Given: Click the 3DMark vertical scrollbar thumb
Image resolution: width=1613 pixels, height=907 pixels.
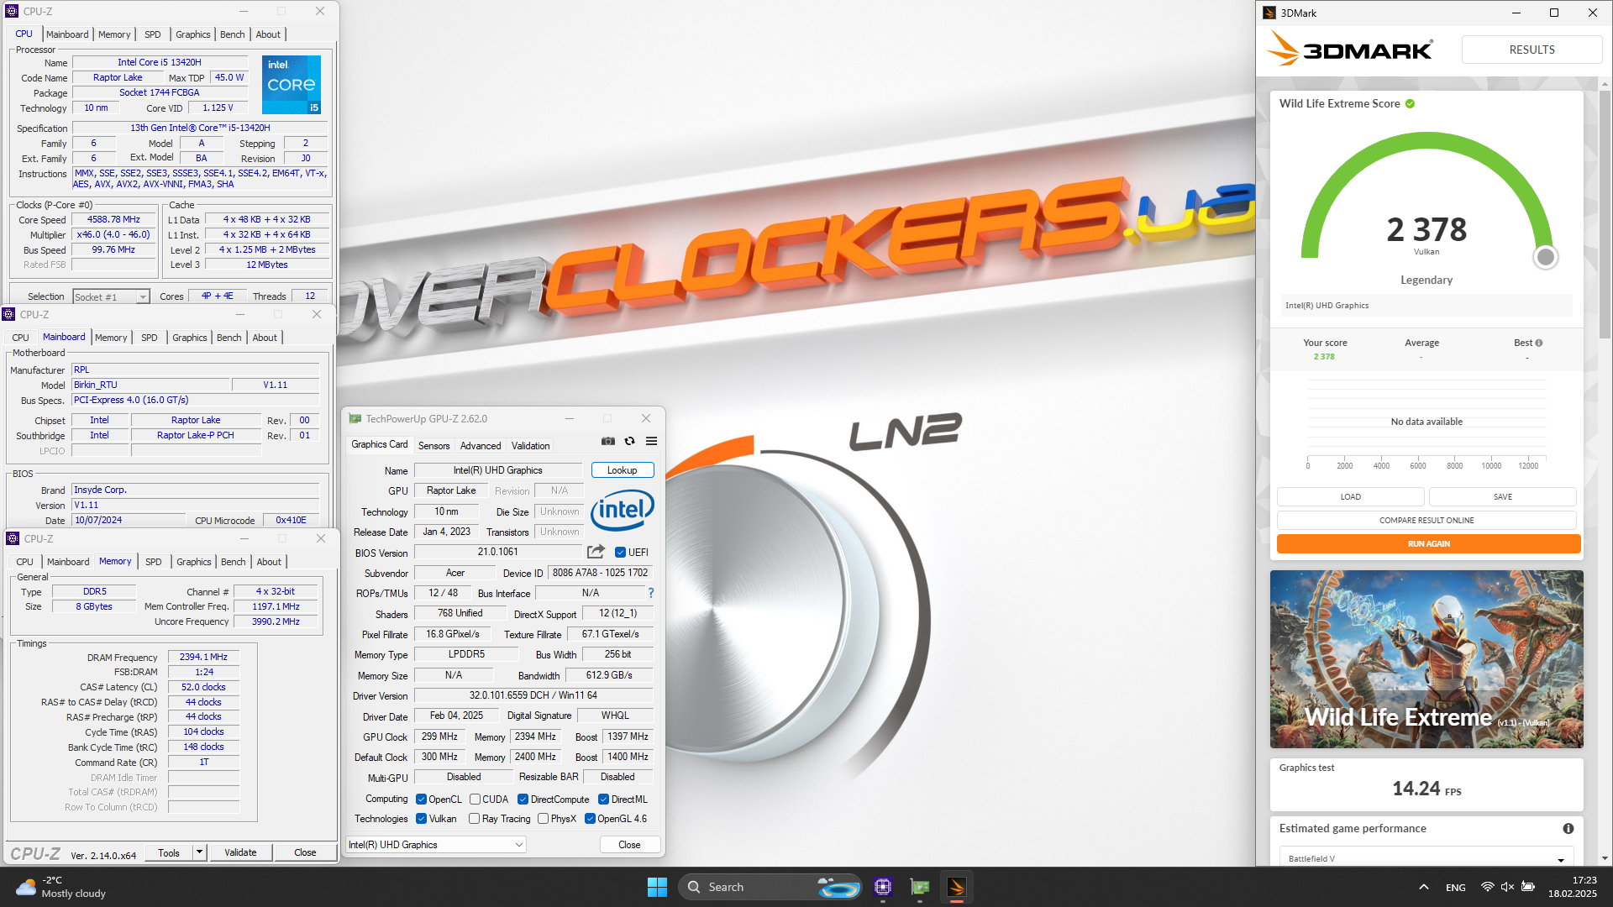Looking at the screenshot, I should pyautogui.click(x=1605, y=214).
